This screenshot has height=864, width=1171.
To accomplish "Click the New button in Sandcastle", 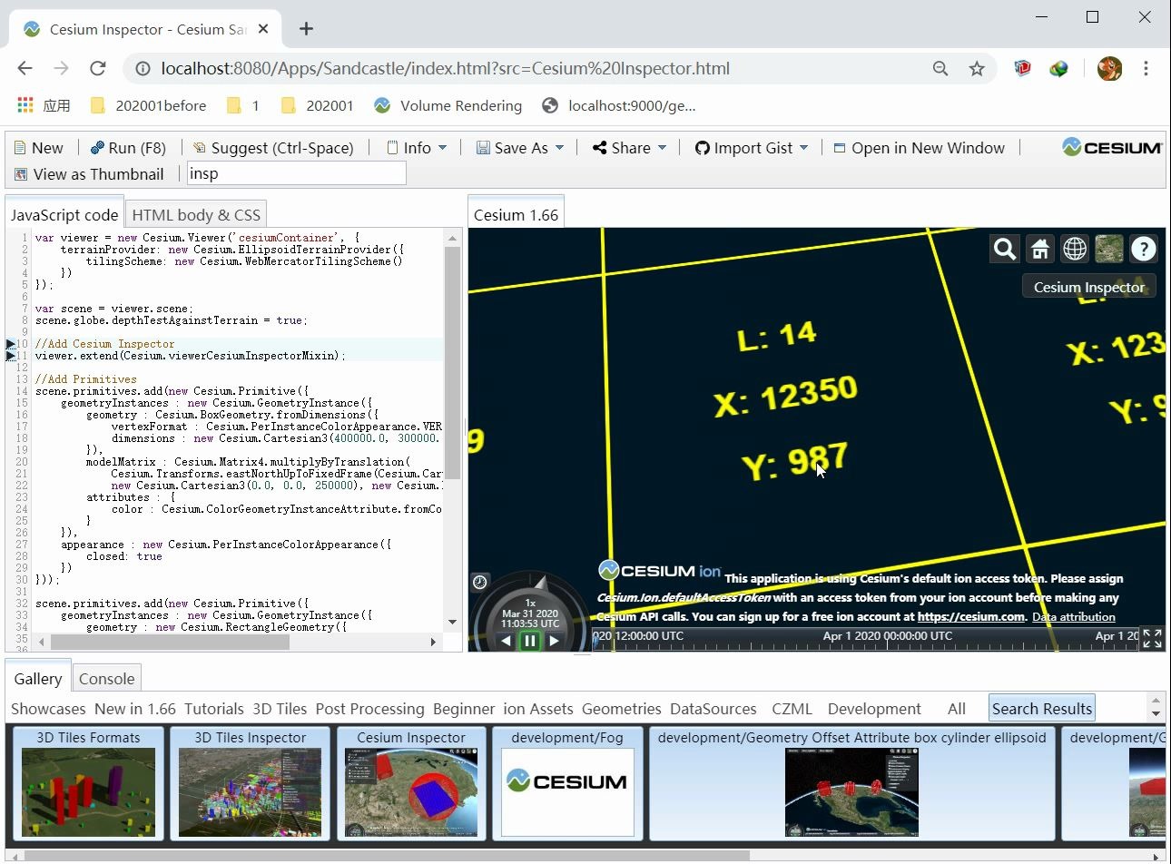I will coord(38,148).
